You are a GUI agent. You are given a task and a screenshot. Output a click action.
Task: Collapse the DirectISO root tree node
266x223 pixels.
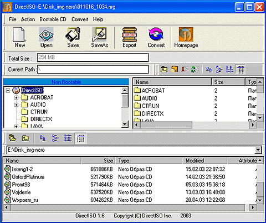coord(8,91)
